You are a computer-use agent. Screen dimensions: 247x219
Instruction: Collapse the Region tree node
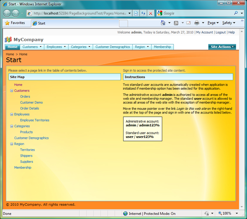click(x=11, y=144)
